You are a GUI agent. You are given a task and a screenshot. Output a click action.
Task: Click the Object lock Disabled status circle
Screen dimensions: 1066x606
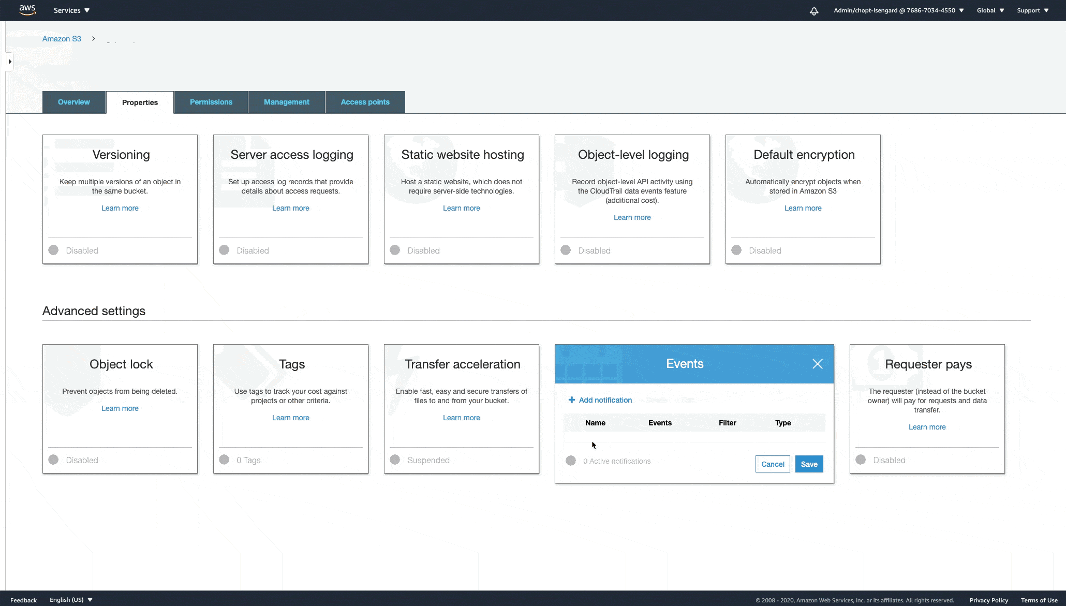pos(53,460)
